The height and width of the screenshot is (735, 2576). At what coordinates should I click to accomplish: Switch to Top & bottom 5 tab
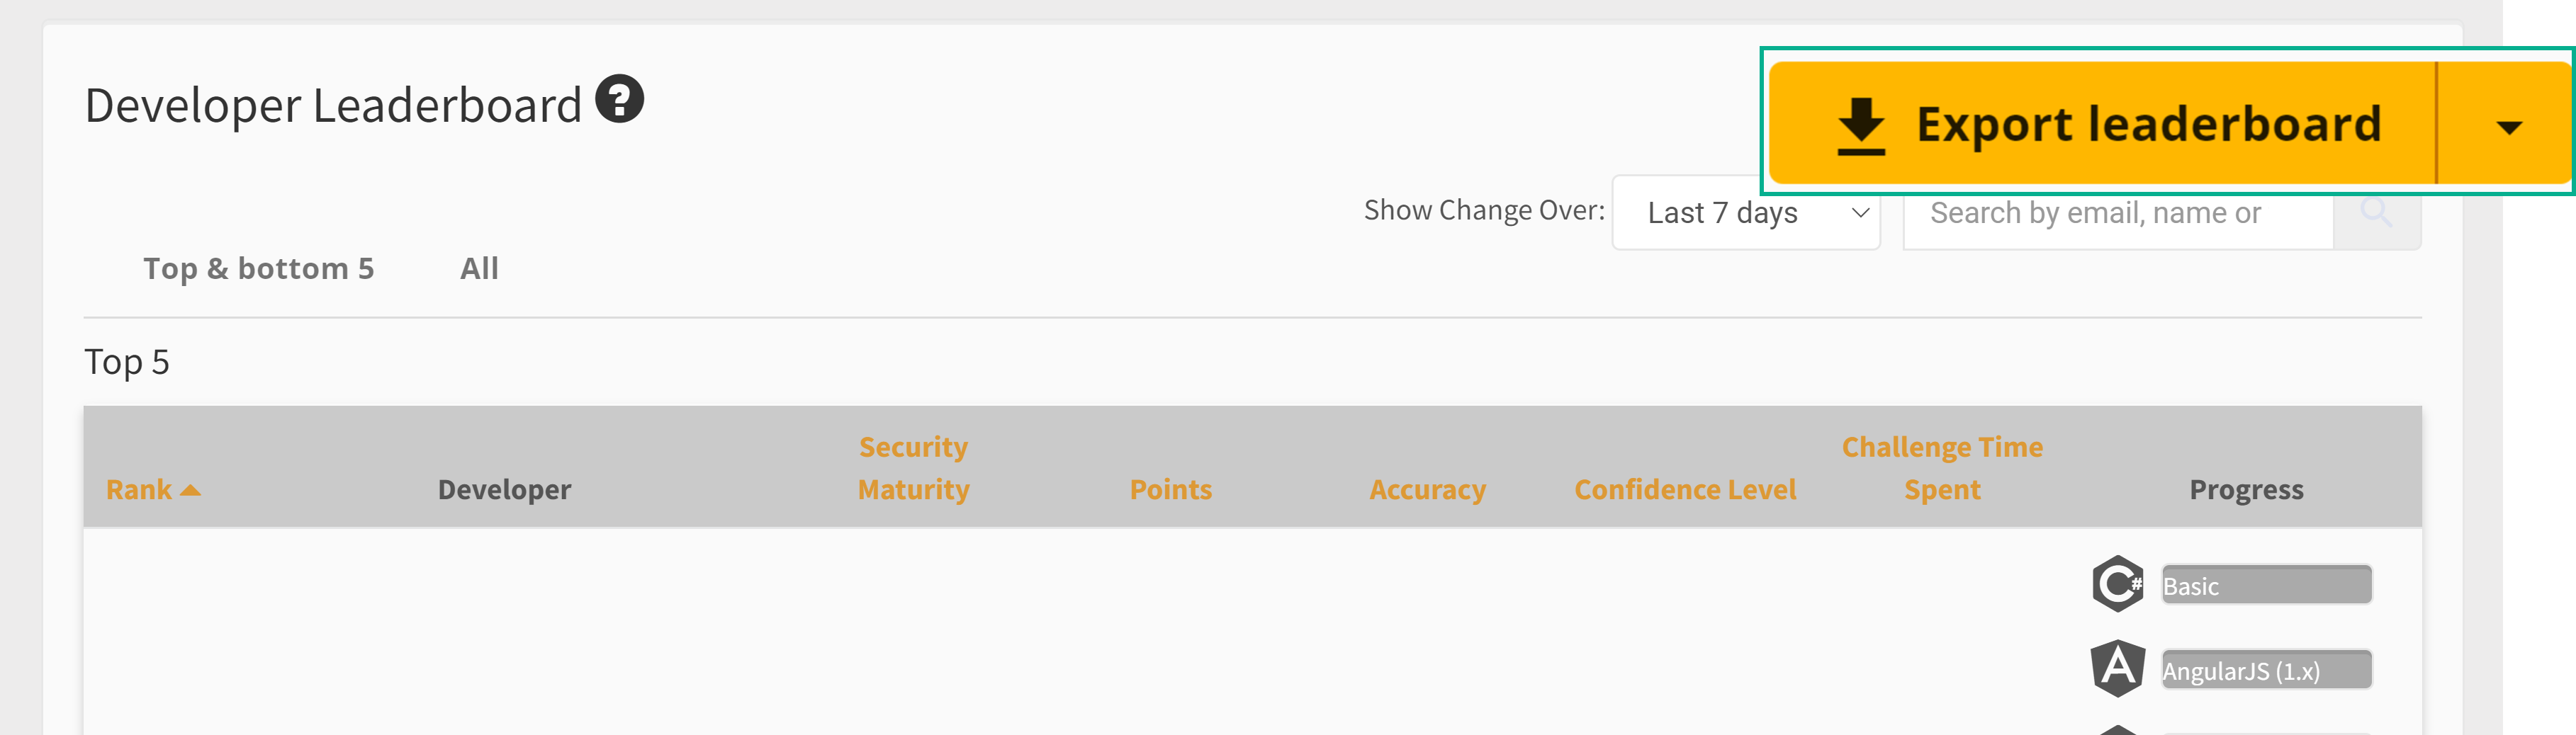258,268
